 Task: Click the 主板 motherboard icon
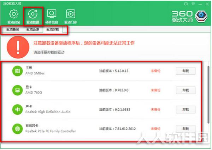pyautogui.click(x=17, y=71)
